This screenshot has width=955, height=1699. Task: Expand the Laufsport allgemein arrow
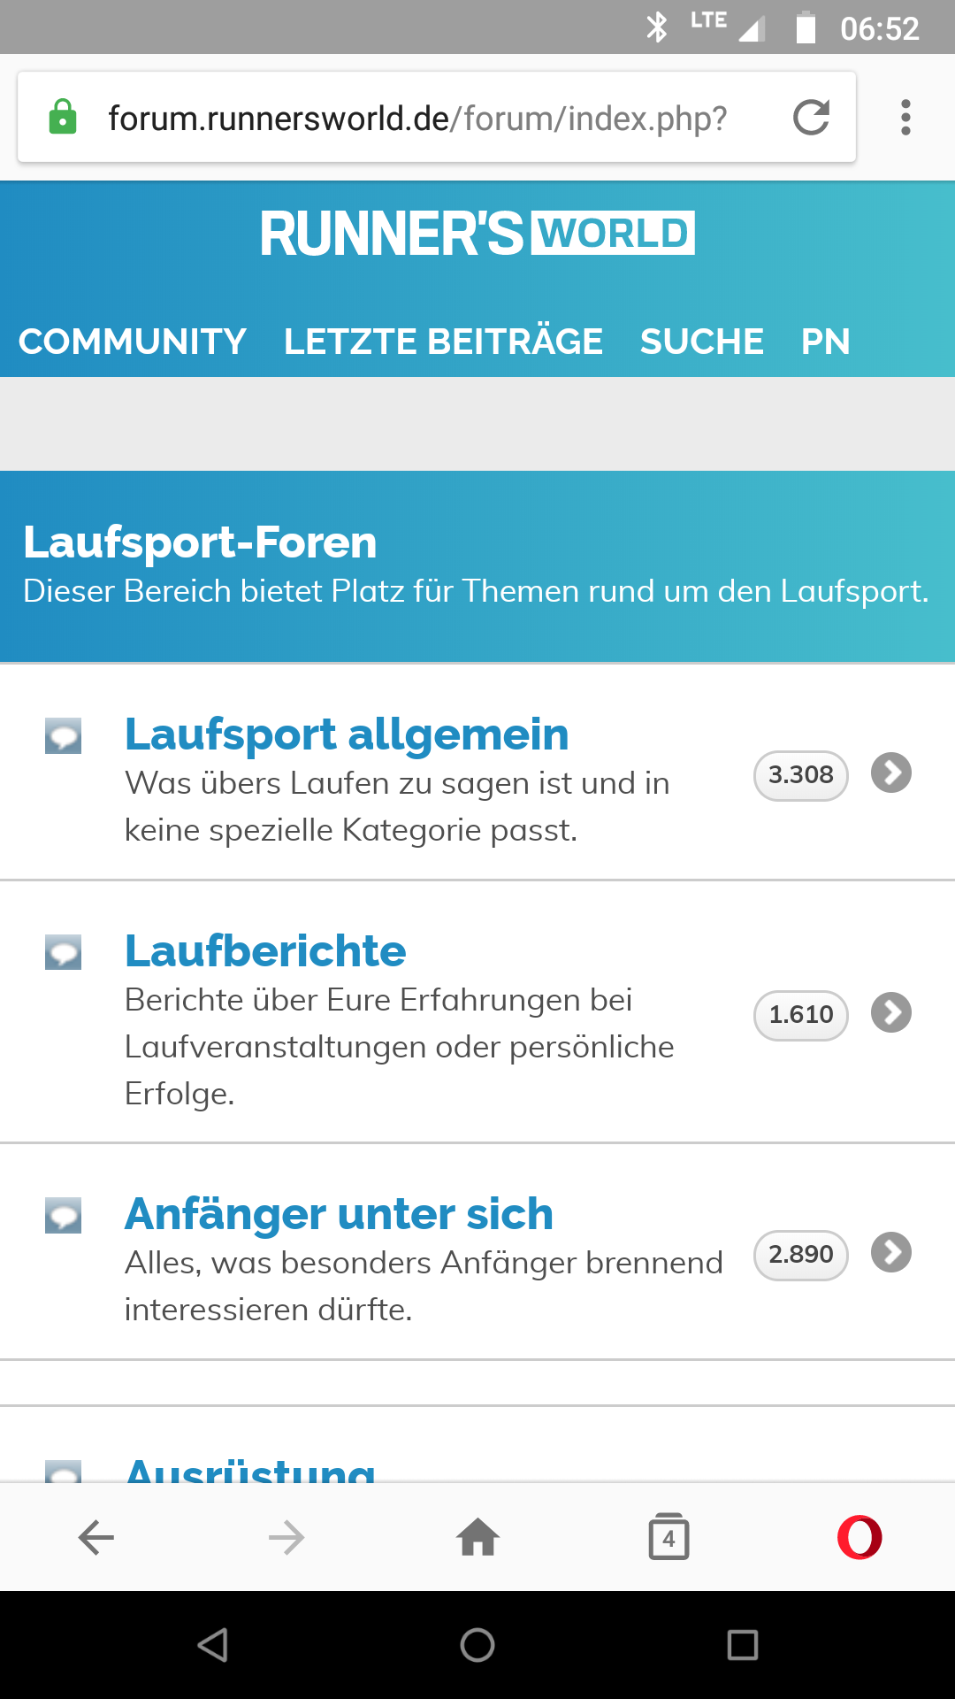click(891, 773)
